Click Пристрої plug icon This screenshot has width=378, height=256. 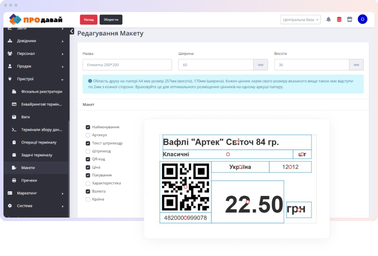pos(10,79)
